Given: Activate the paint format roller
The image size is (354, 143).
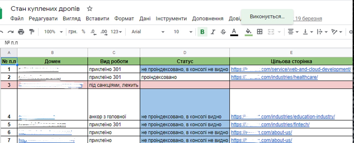Looking at the screenshot, I should pyautogui.click(x=32, y=32).
